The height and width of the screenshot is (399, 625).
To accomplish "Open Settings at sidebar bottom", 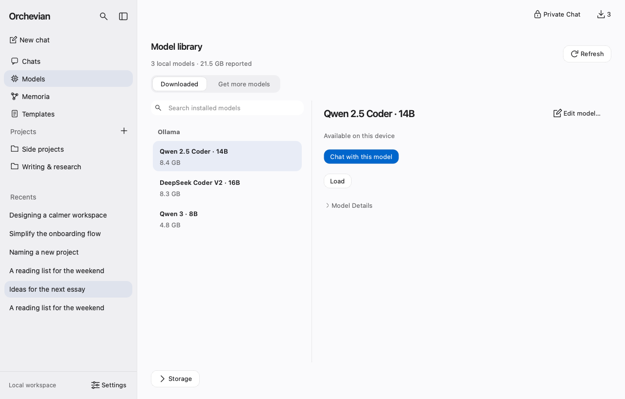I will (109, 385).
